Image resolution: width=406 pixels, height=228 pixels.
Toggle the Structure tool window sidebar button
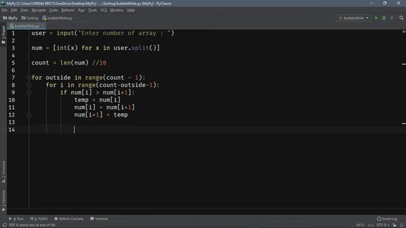[3, 172]
